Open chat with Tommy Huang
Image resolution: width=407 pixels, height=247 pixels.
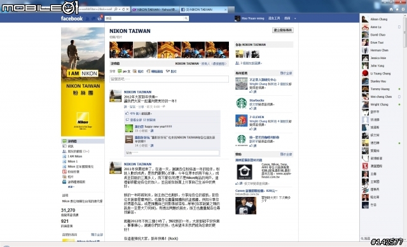pos(382,89)
